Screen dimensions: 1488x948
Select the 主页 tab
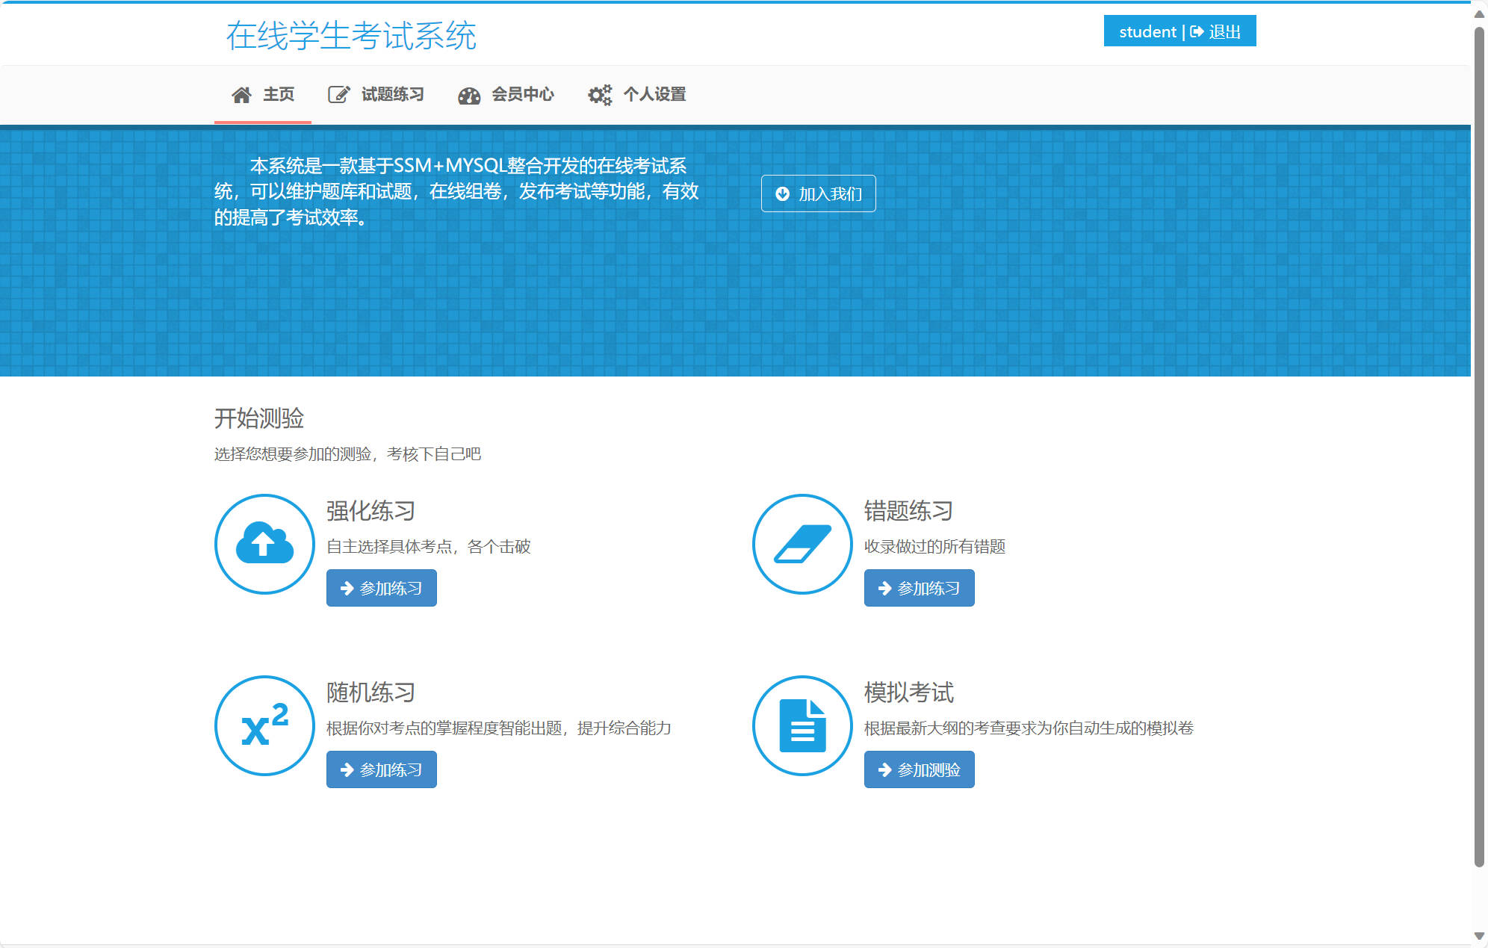coord(278,94)
